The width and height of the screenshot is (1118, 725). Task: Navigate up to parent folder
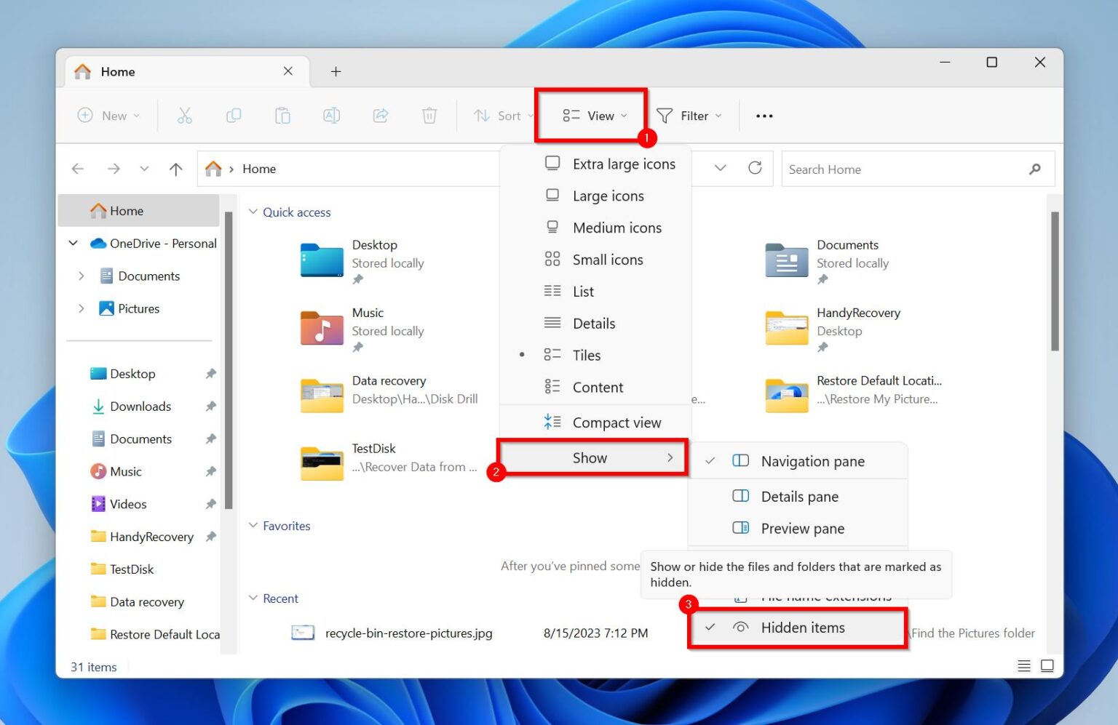tap(175, 168)
